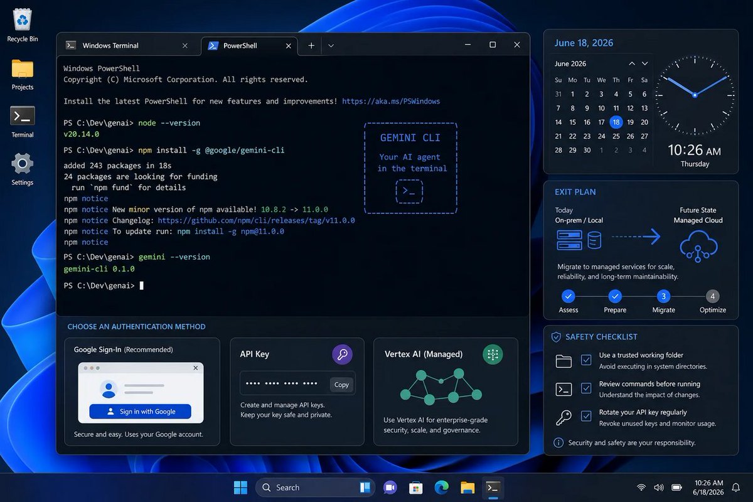Go to previous month in calendar
753x502 pixels.
point(631,64)
